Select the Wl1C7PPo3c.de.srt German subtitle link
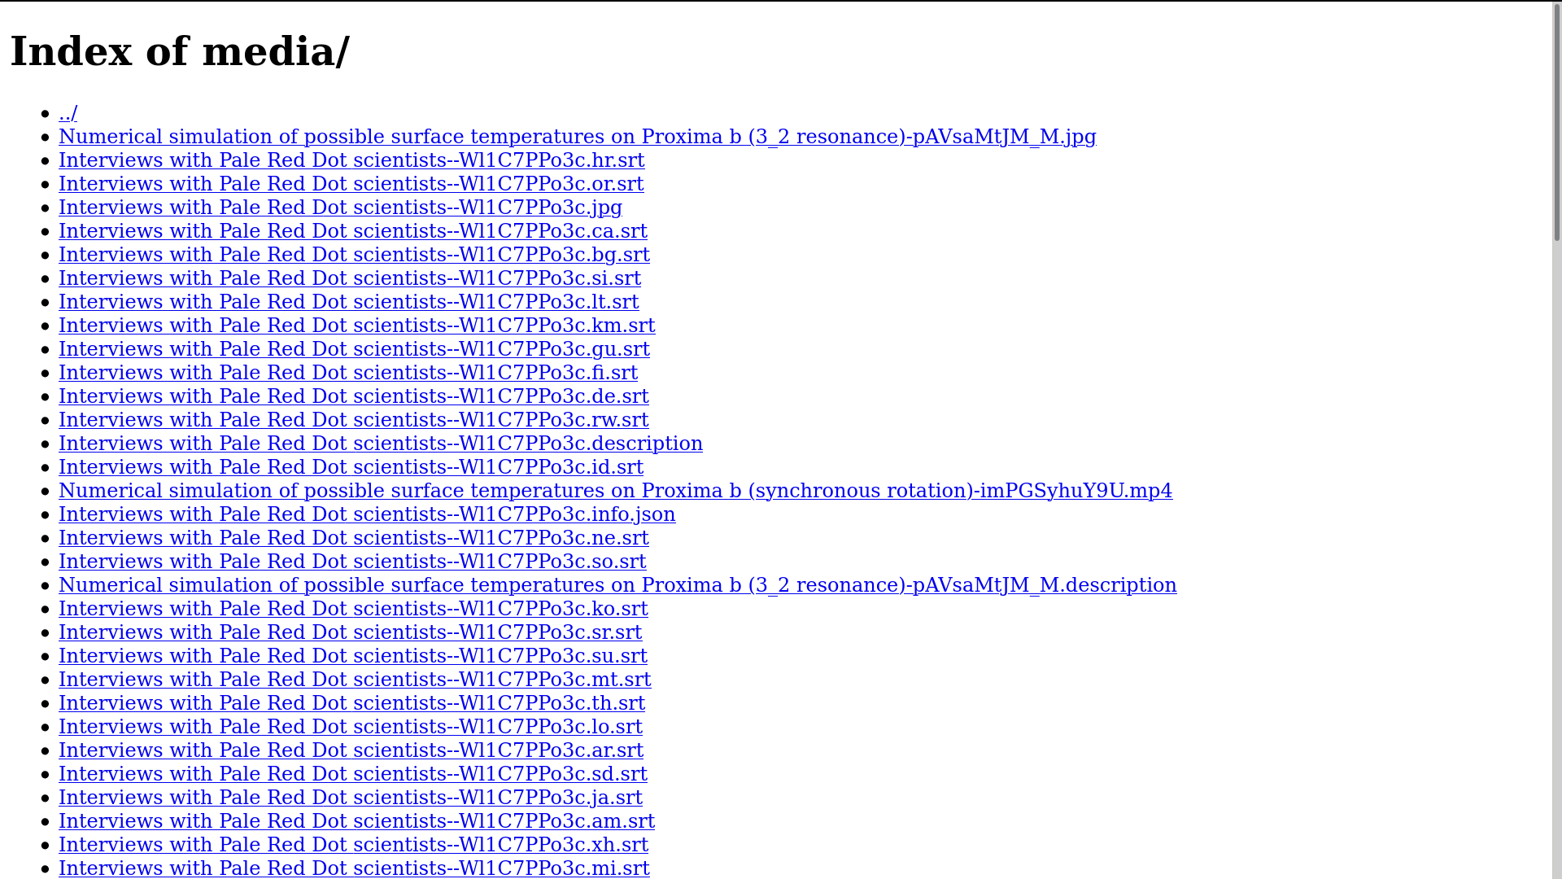1562x879 pixels. (353, 396)
